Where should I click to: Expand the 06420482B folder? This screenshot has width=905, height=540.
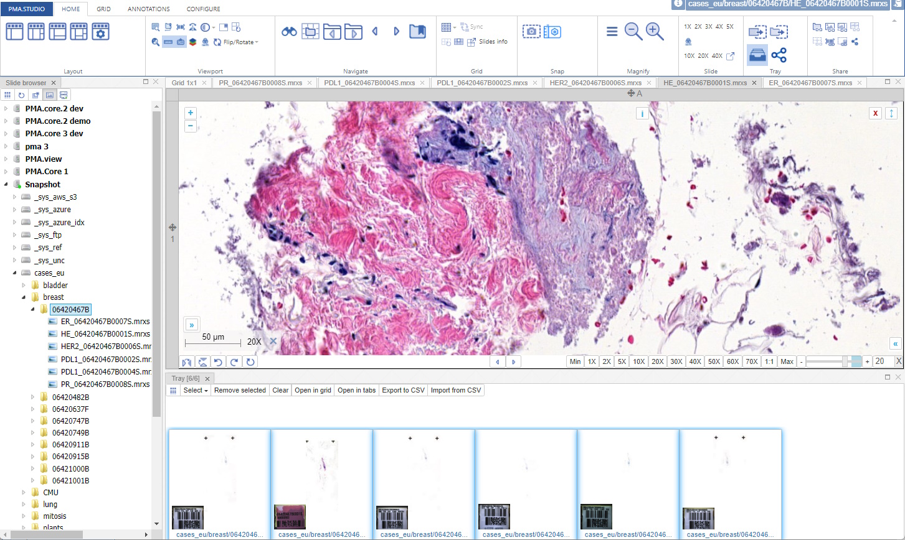(33, 397)
